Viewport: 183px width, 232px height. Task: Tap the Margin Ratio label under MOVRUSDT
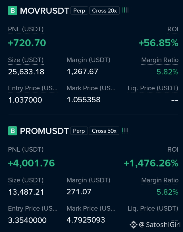tap(160, 60)
